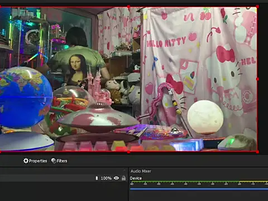Select the Device audio channel label
Screen dimensions: 268x201
pos(136,178)
